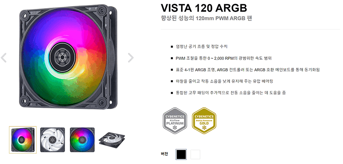The width and height of the screenshot is (343, 164).
Task: Click the 유압 베어링 feature line
Action: point(225,81)
